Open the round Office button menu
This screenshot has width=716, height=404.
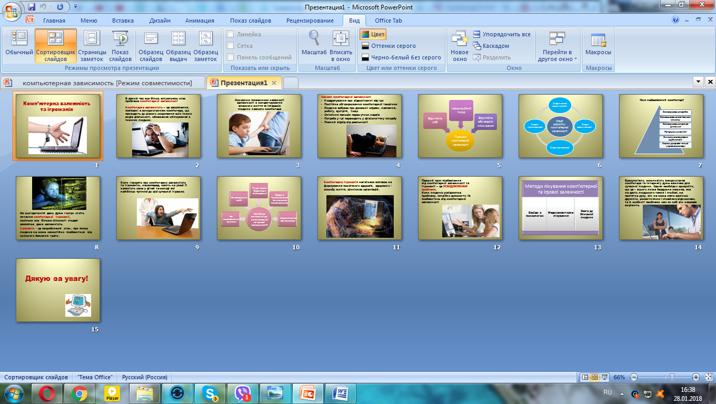[x=12, y=10]
